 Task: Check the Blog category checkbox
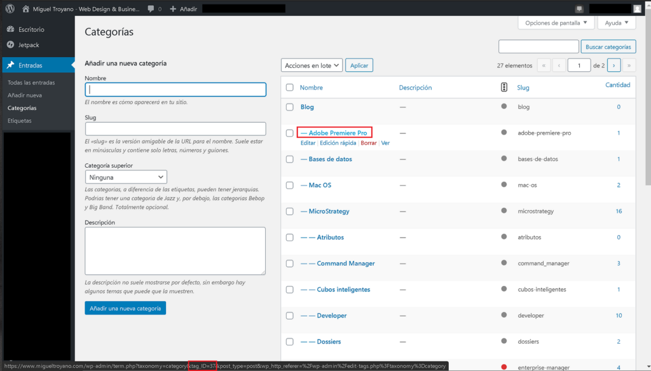click(x=290, y=107)
